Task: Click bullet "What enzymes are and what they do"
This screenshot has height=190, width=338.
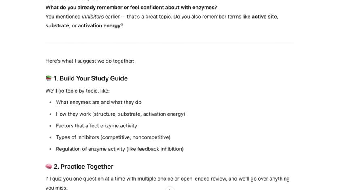Action: coord(98,103)
